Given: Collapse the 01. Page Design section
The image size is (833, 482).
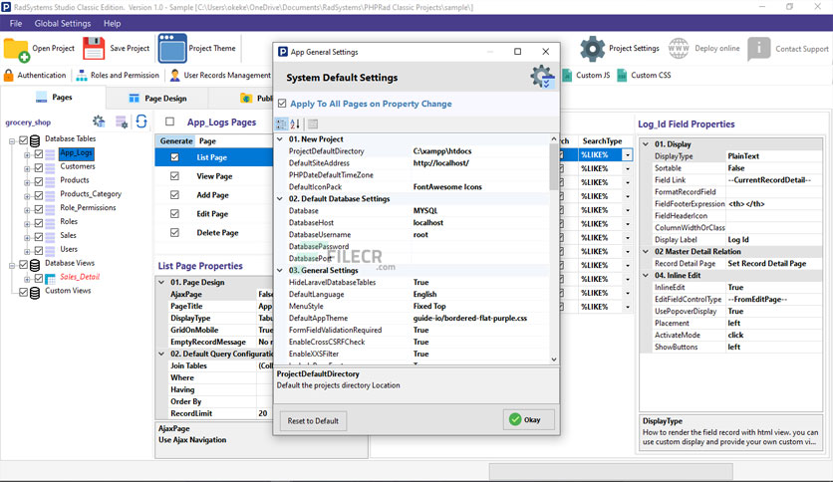Looking at the screenshot, I should pyautogui.click(x=161, y=282).
